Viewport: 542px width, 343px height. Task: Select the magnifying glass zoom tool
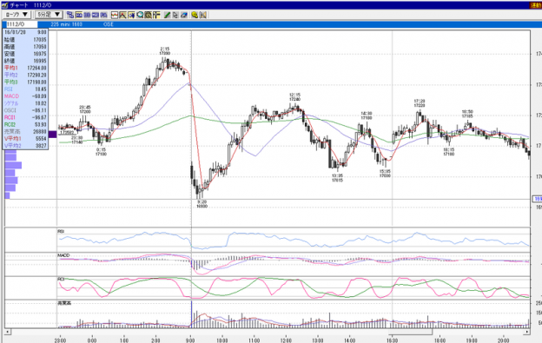click(140, 15)
